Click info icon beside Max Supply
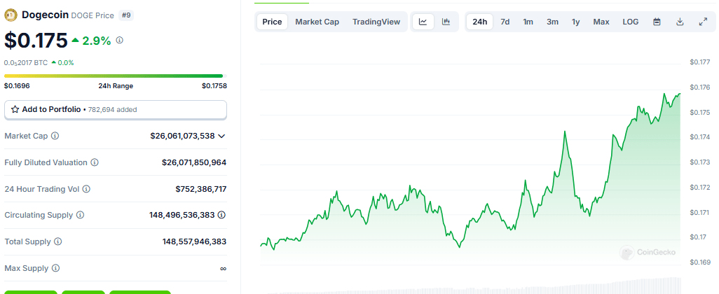This screenshot has width=719, height=294. coord(55,268)
